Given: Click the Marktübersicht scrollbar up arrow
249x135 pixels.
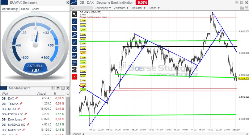Looking at the screenshot, I should pos(68,94).
